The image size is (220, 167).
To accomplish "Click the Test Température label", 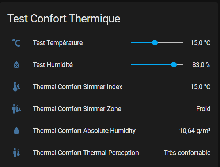I will [58, 43].
